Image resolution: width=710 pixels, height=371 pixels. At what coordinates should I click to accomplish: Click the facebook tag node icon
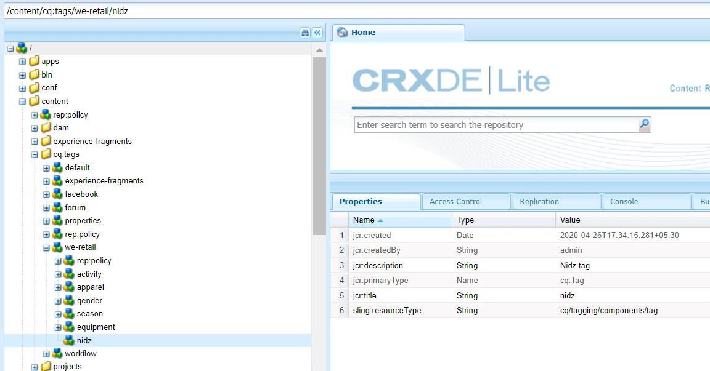(57, 194)
